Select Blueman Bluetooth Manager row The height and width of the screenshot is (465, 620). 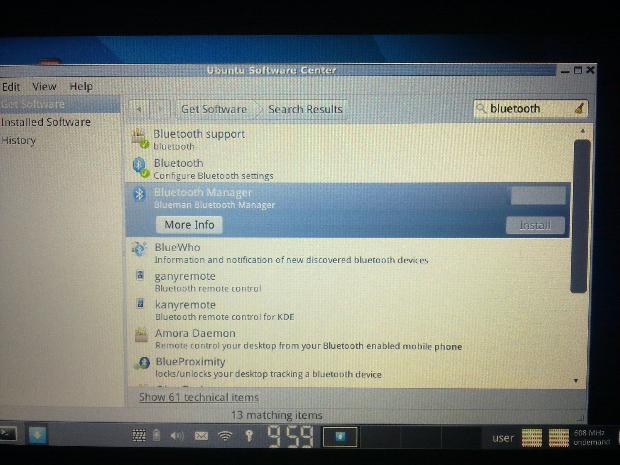pos(347,210)
